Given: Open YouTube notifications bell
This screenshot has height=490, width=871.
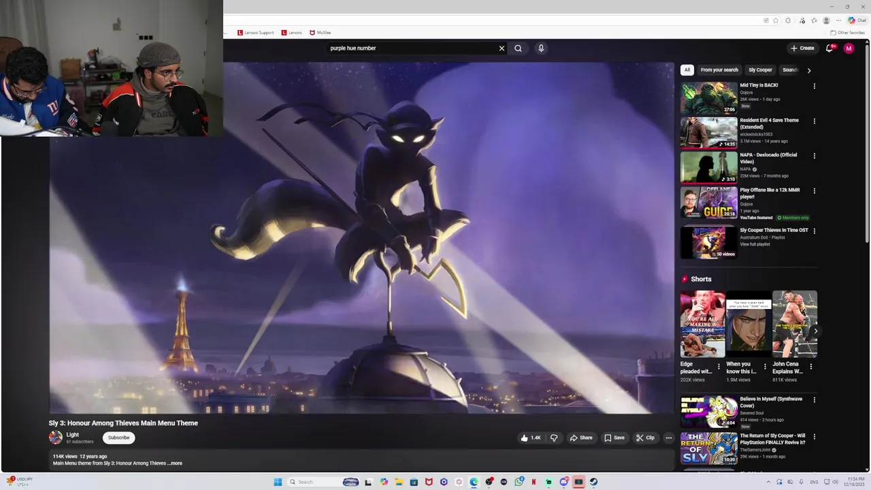Looking at the screenshot, I should click(x=829, y=48).
